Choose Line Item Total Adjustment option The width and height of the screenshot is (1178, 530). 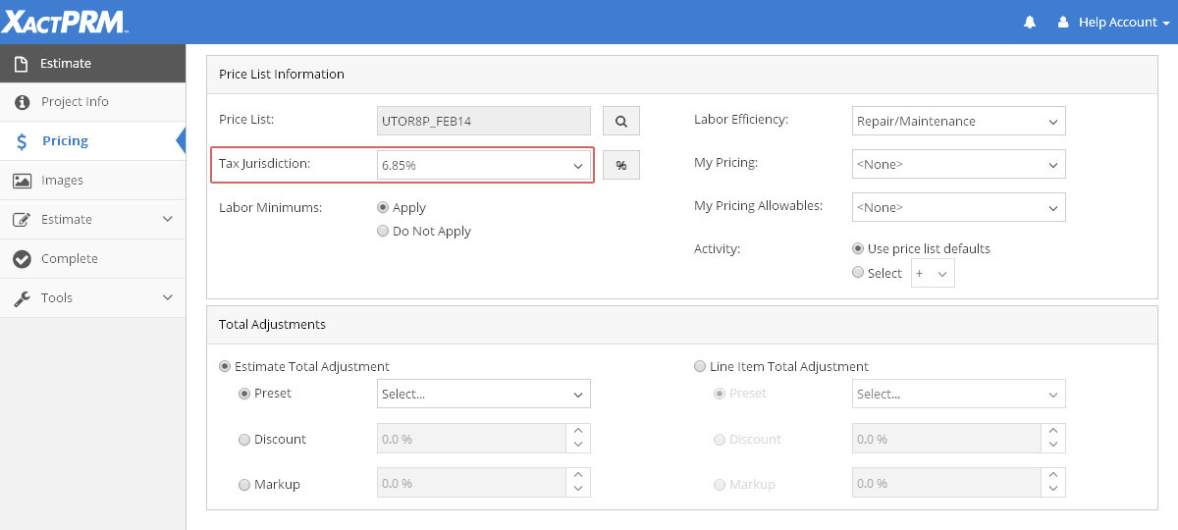(x=700, y=367)
